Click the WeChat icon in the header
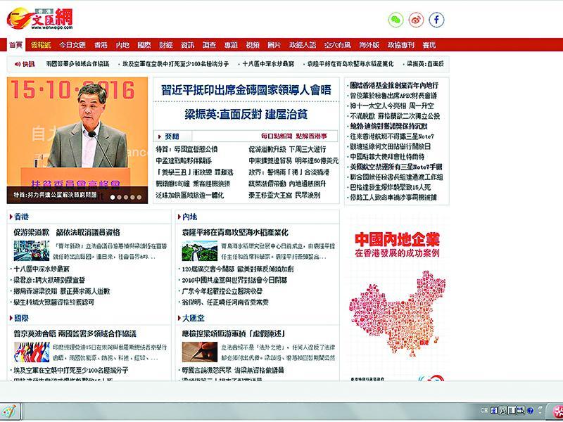The height and width of the screenshot is (422, 563). point(395,20)
